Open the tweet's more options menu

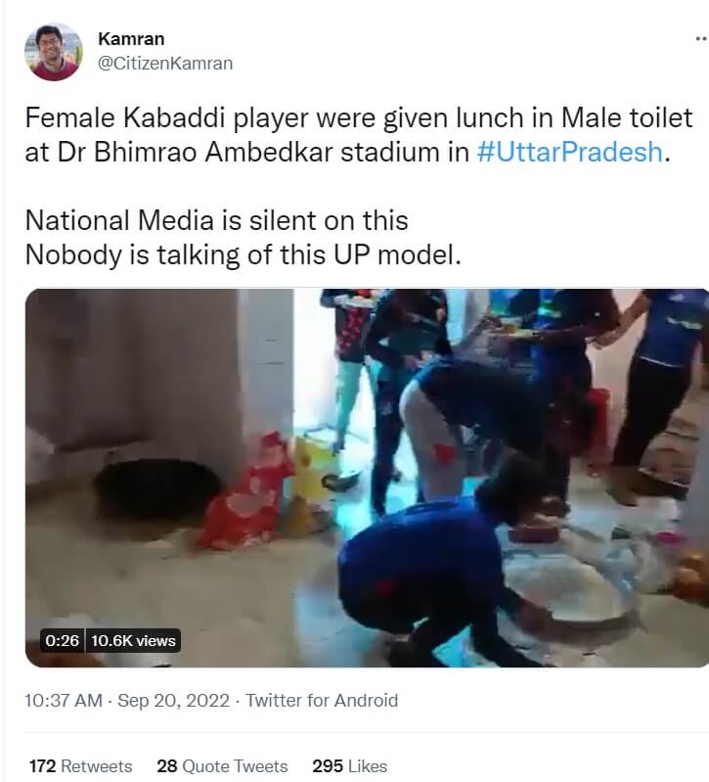point(698,38)
